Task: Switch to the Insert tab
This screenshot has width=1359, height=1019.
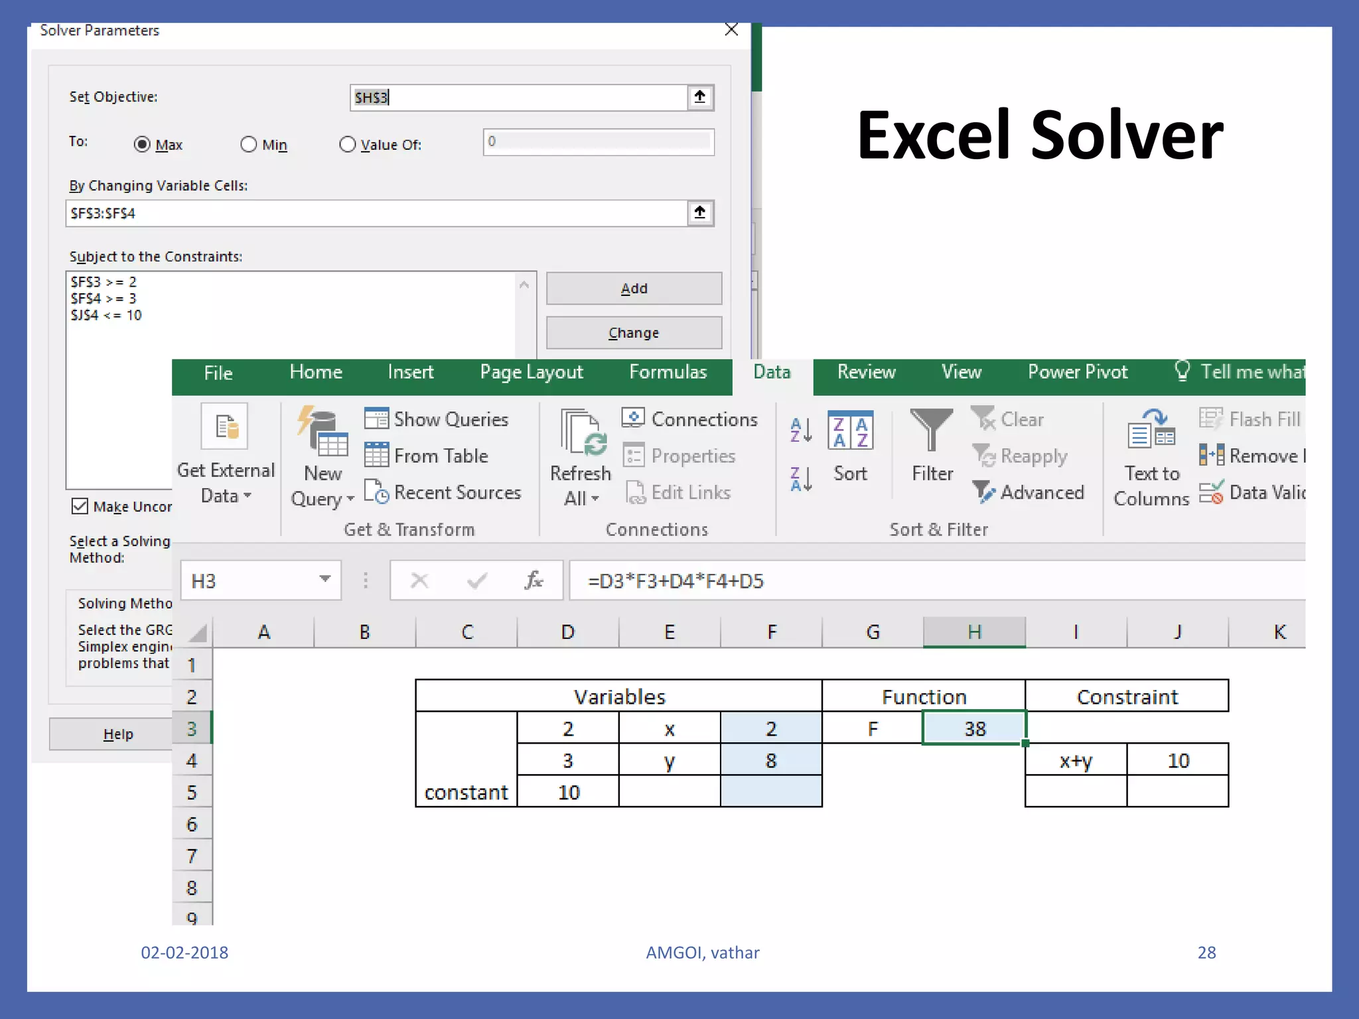Action: coord(411,372)
